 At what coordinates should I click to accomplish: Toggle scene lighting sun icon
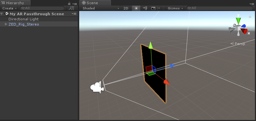coord(136,8)
